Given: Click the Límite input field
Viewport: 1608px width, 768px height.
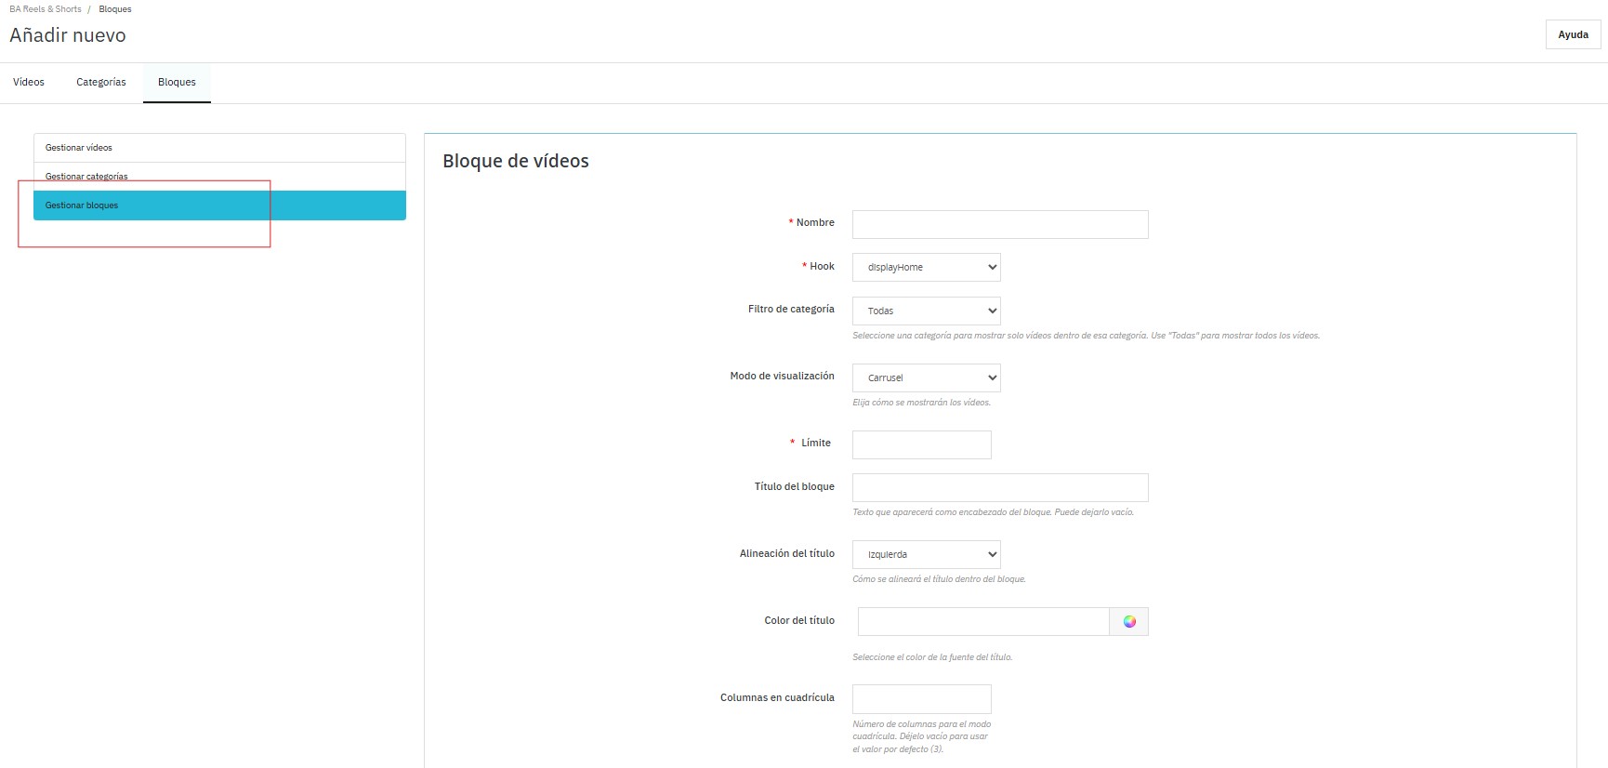Looking at the screenshot, I should click(x=921, y=445).
